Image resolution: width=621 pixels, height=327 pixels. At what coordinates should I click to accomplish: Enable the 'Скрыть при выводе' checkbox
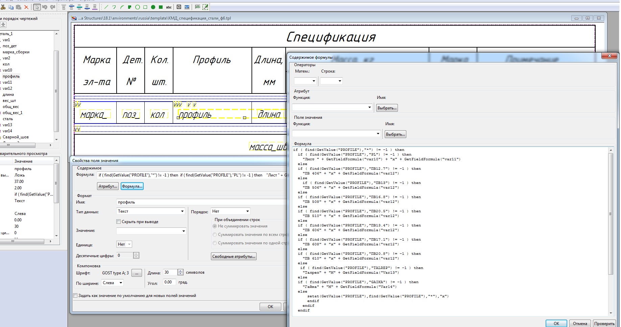119,222
